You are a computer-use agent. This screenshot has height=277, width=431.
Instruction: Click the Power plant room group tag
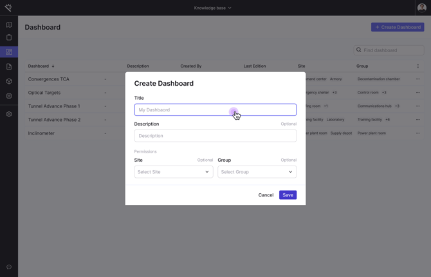(372, 133)
